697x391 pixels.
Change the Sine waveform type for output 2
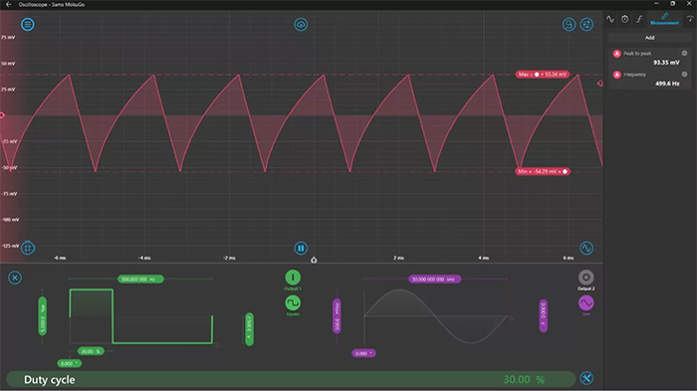pos(586,303)
